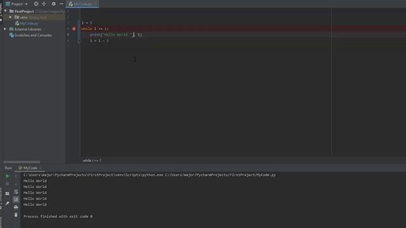Expand the venv folder

click(10, 17)
